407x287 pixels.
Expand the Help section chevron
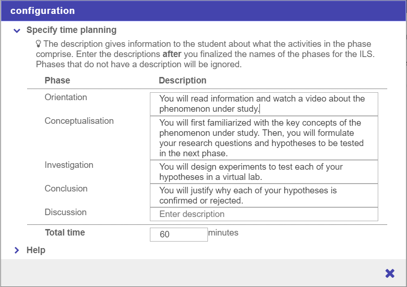(x=17, y=250)
